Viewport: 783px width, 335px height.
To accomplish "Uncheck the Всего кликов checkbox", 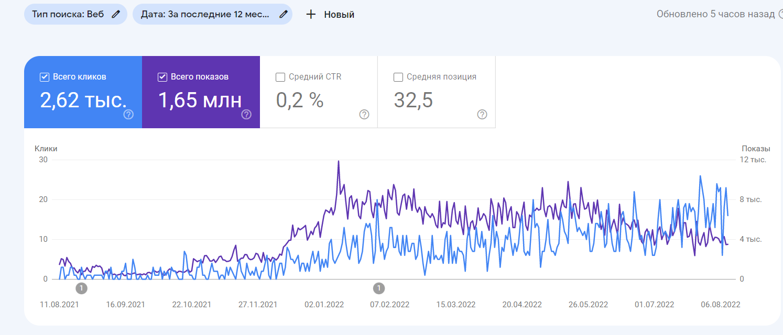I will coord(45,77).
